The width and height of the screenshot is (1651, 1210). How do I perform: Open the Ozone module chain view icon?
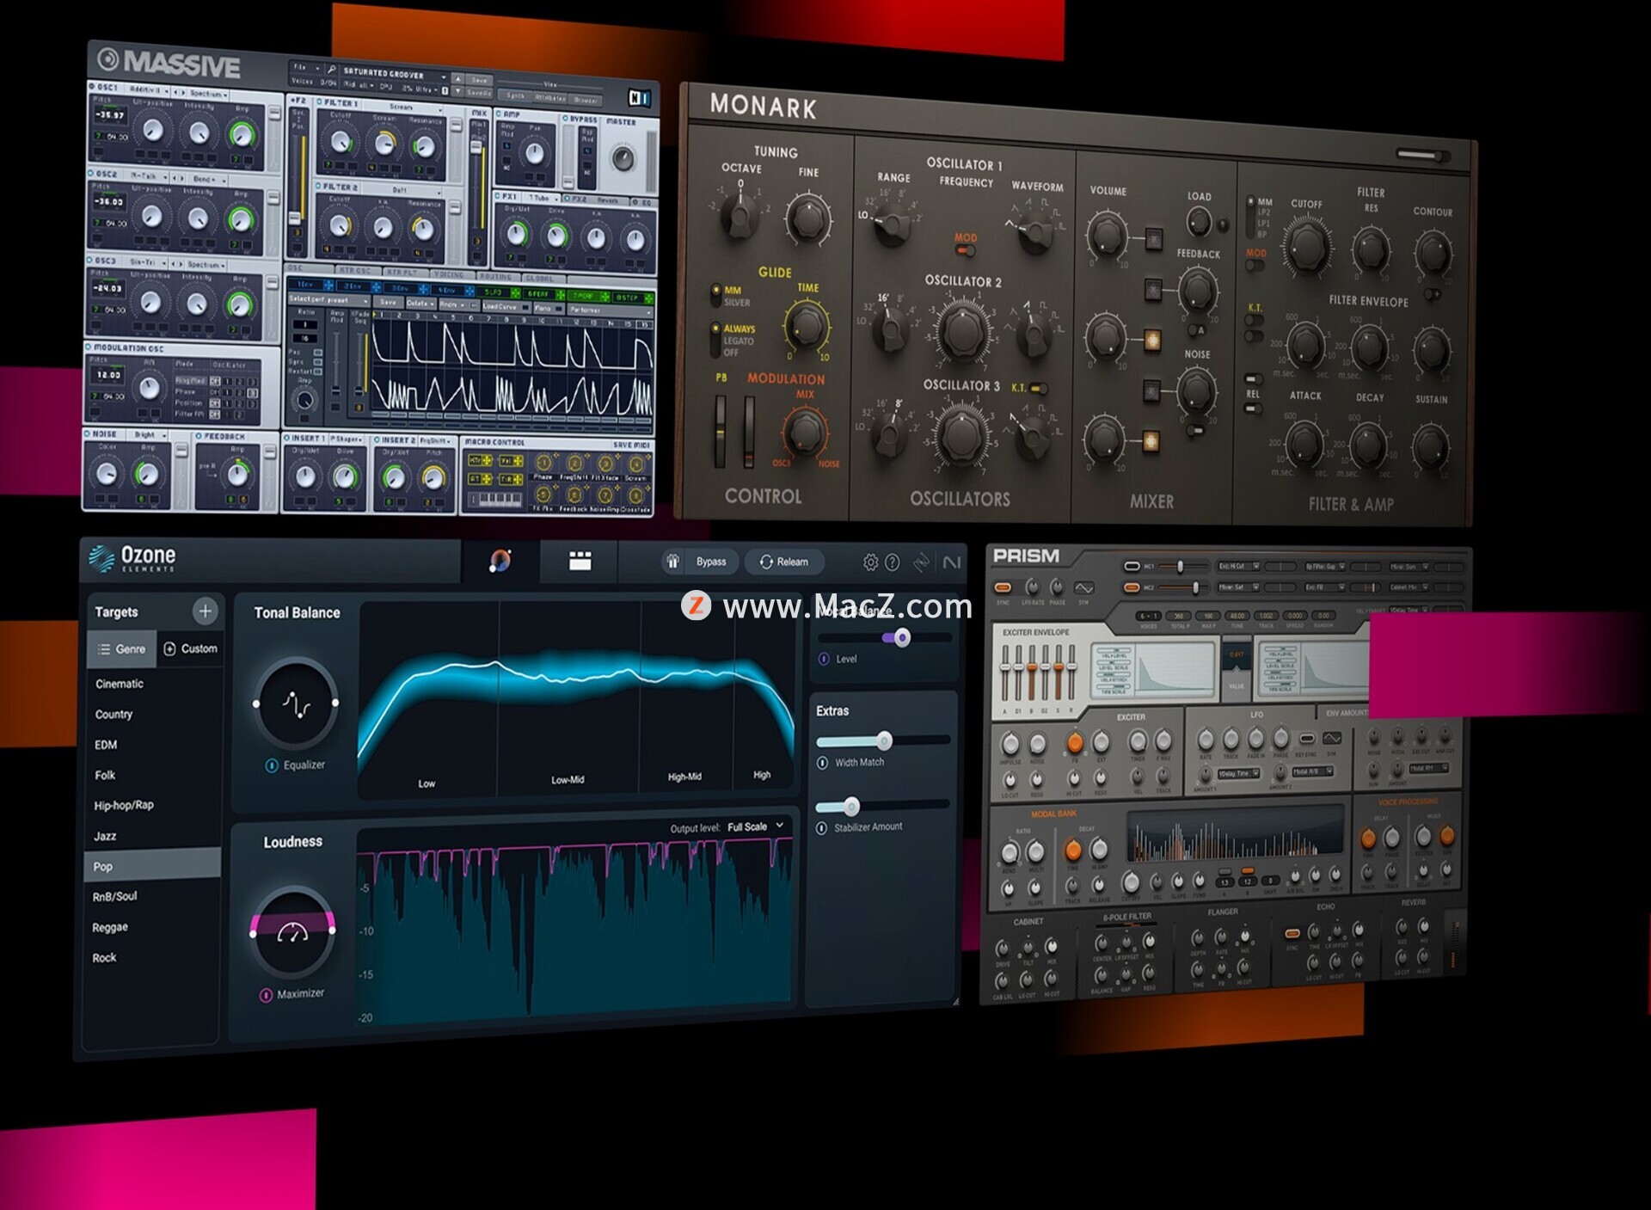coord(580,561)
